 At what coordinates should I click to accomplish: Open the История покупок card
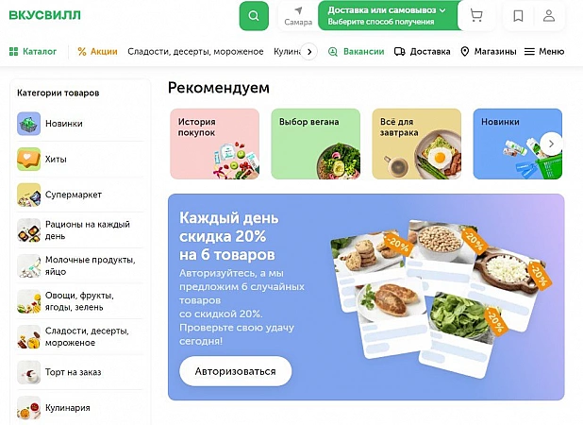pyautogui.click(x=214, y=144)
